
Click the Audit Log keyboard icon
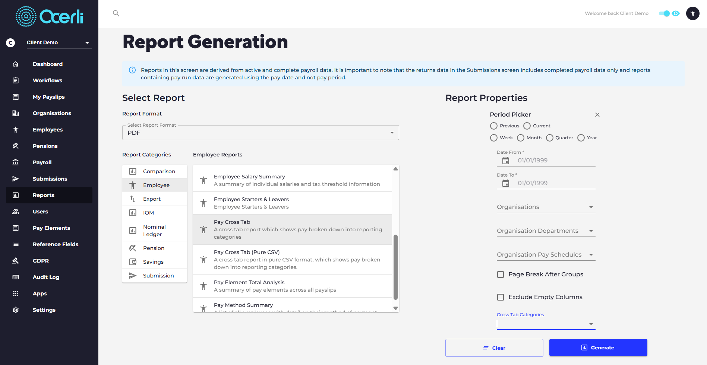coord(16,277)
